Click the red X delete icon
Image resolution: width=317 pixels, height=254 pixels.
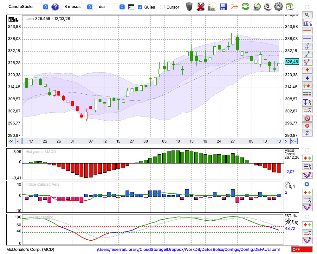(201, 7)
